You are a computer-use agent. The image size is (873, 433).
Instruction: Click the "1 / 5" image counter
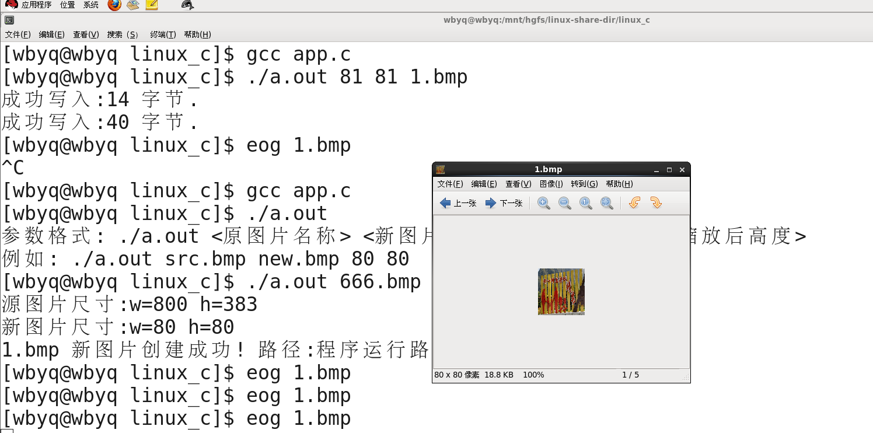point(631,375)
